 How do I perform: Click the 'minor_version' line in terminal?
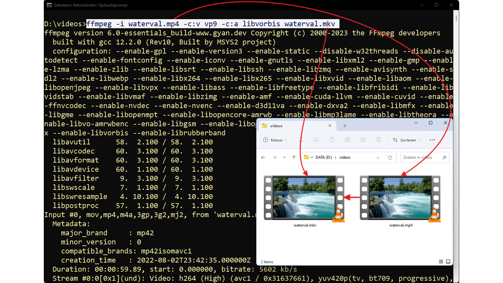click(x=101, y=242)
